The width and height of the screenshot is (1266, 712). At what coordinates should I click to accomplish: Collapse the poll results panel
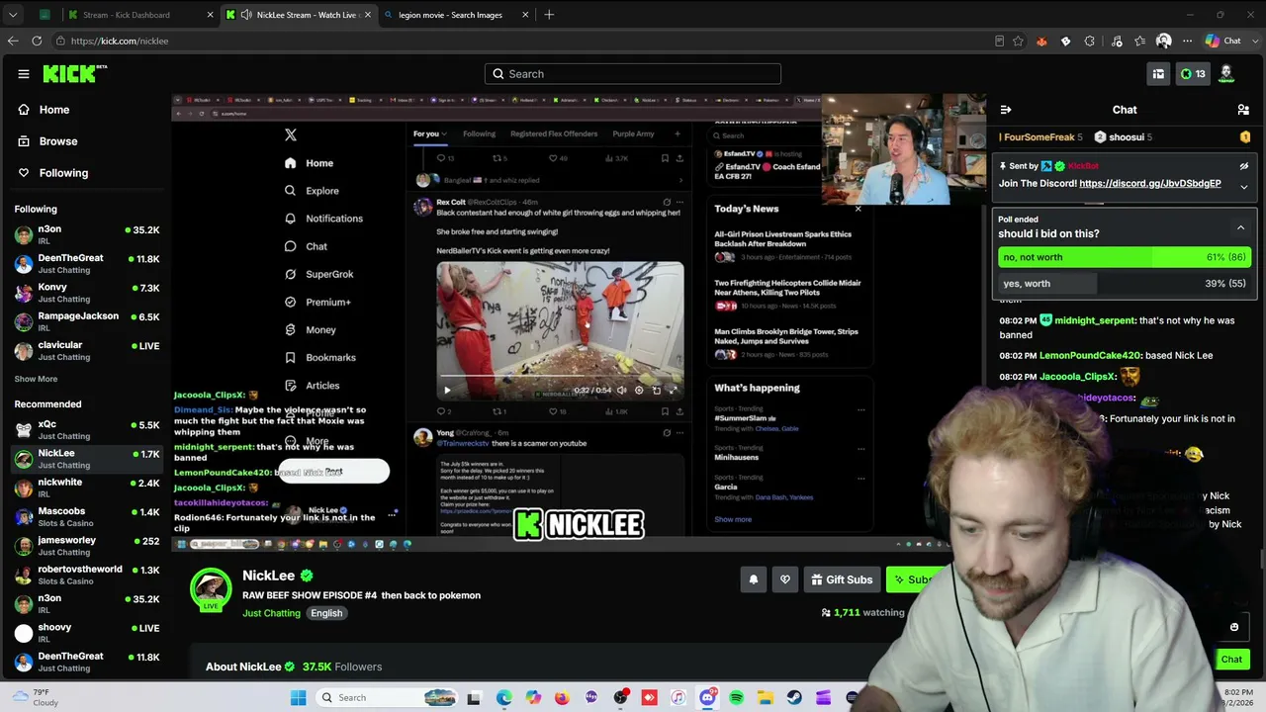point(1240,227)
